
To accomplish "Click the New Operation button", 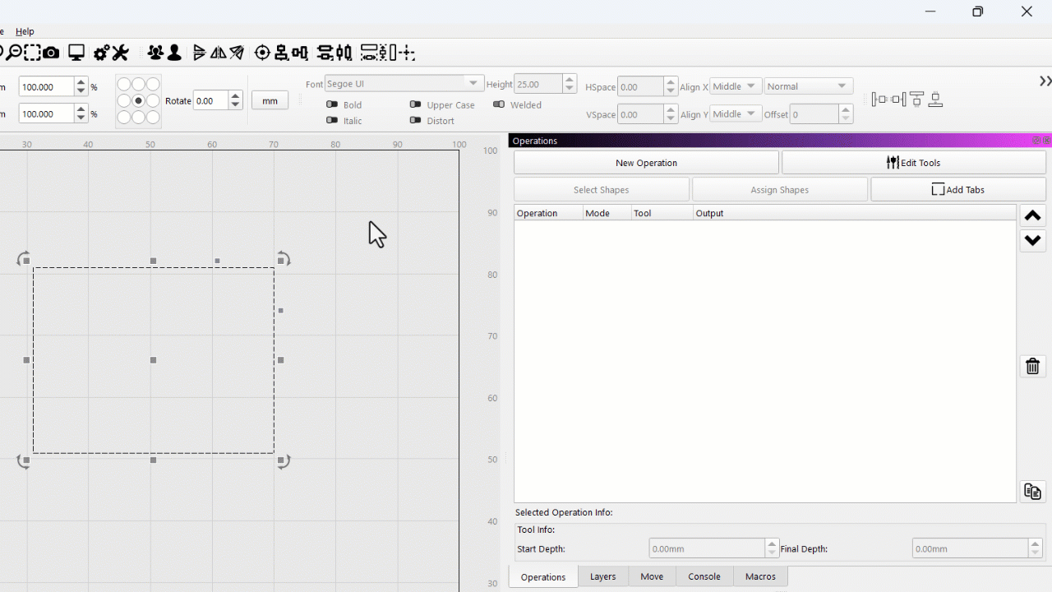I will (646, 163).
